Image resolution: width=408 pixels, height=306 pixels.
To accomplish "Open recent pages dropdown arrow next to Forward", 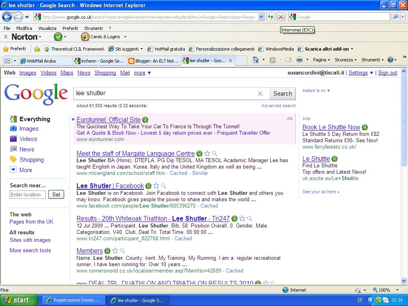I will 27,17.
